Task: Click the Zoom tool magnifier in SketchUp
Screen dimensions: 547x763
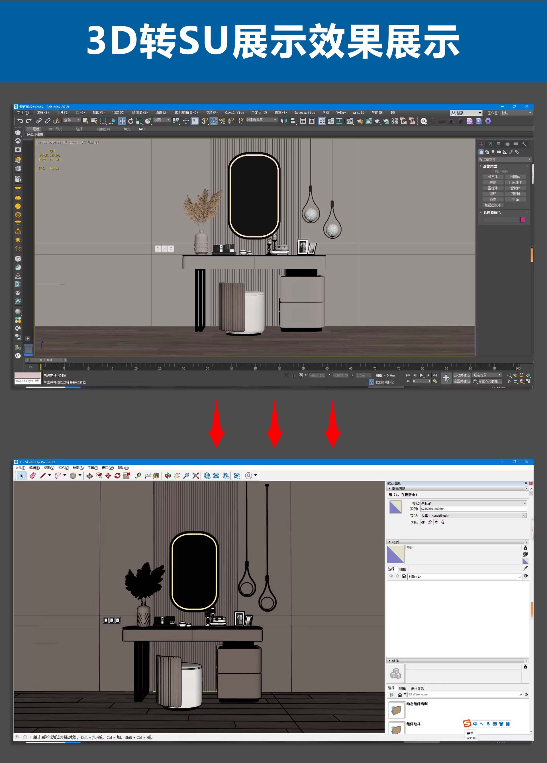Action: coord(187,475)
